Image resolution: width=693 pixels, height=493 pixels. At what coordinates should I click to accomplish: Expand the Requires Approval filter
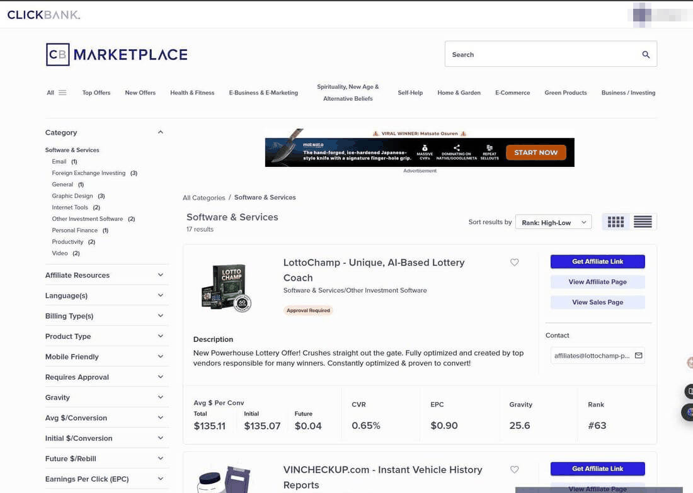tap(106, 377)
